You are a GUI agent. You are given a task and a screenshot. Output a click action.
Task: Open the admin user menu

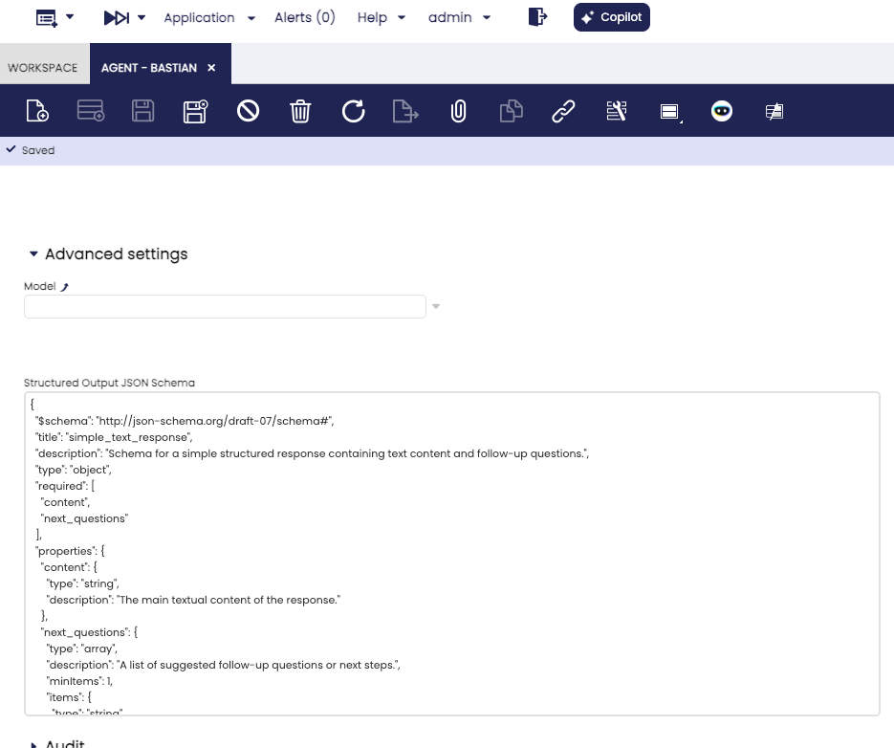coord(459,18)
